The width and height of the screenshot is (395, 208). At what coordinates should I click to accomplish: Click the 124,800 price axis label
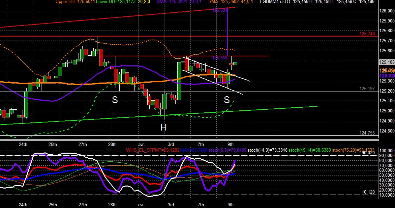[387, 131]
